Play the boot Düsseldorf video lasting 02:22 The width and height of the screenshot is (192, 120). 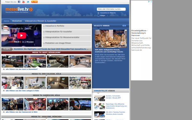35,61
